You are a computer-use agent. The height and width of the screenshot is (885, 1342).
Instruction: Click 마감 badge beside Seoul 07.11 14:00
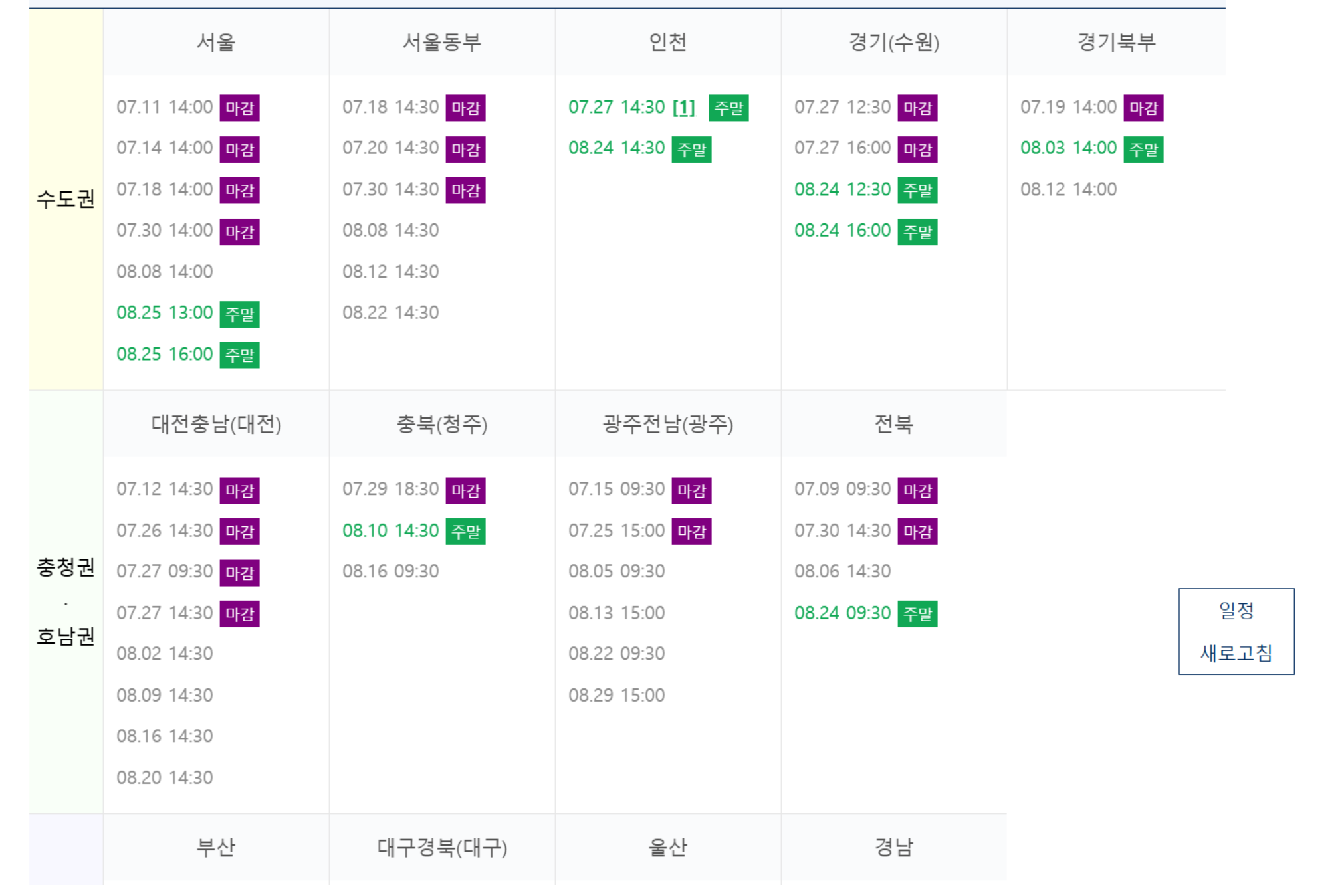[239, 108]
